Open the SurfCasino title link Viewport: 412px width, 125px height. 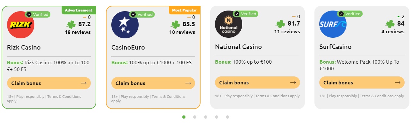click(335, 47)
